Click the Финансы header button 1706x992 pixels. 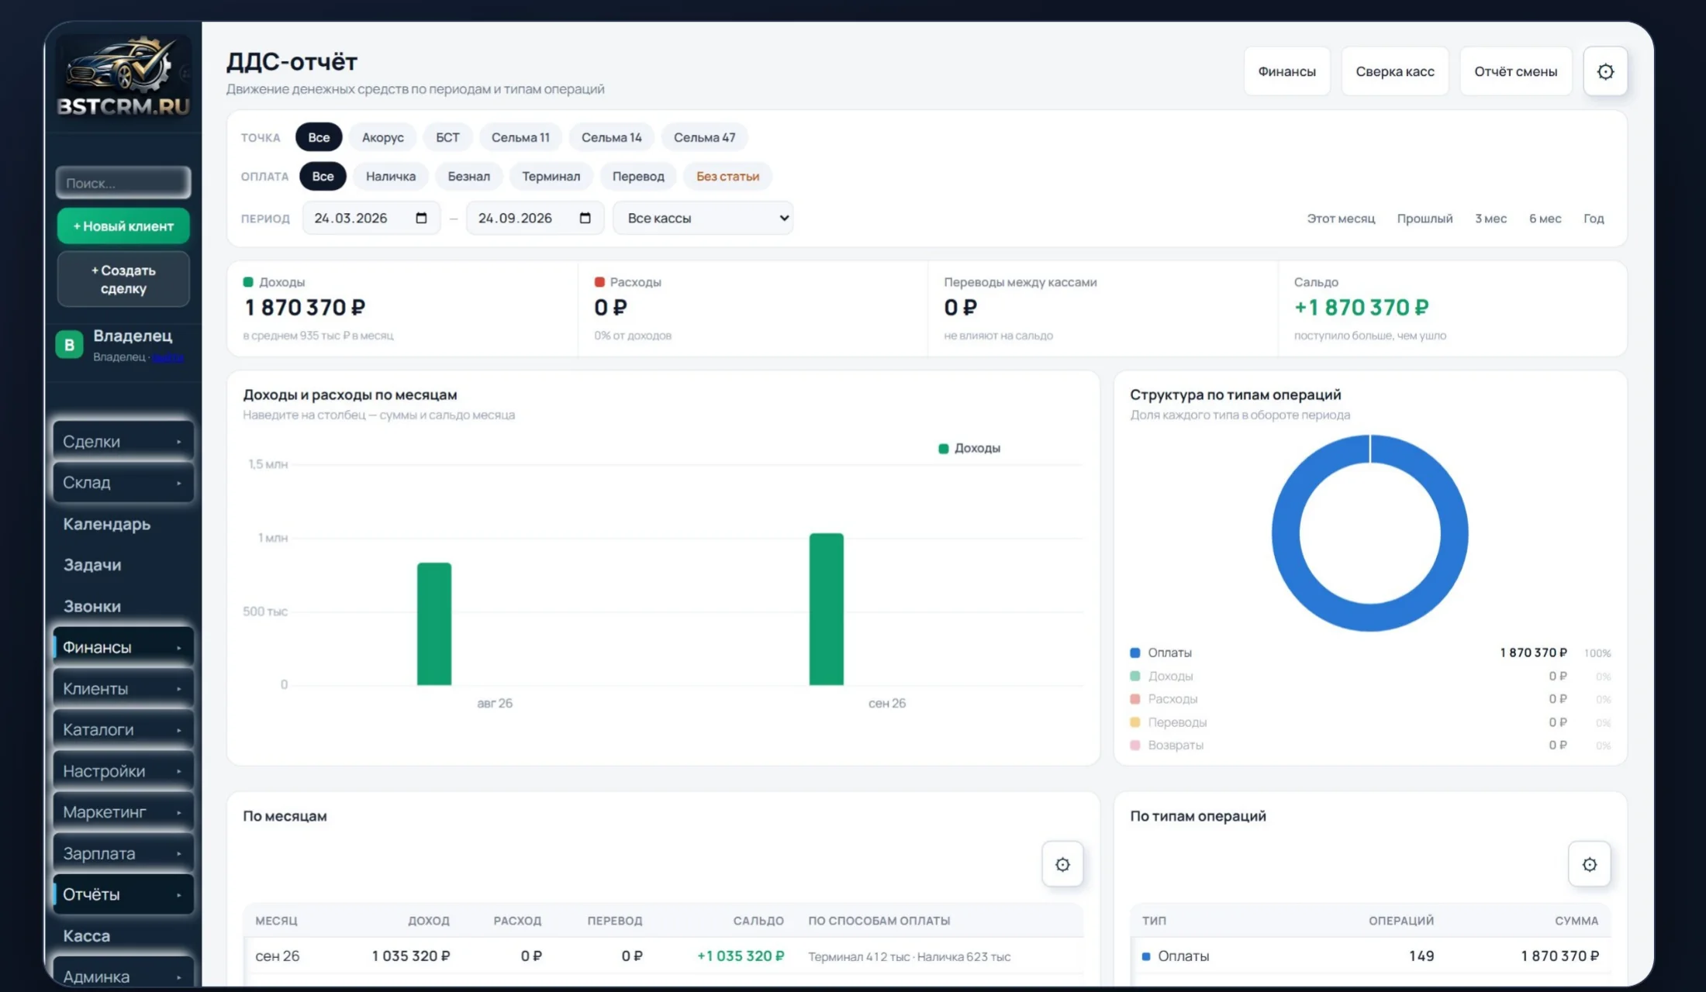click(1286, 71)
